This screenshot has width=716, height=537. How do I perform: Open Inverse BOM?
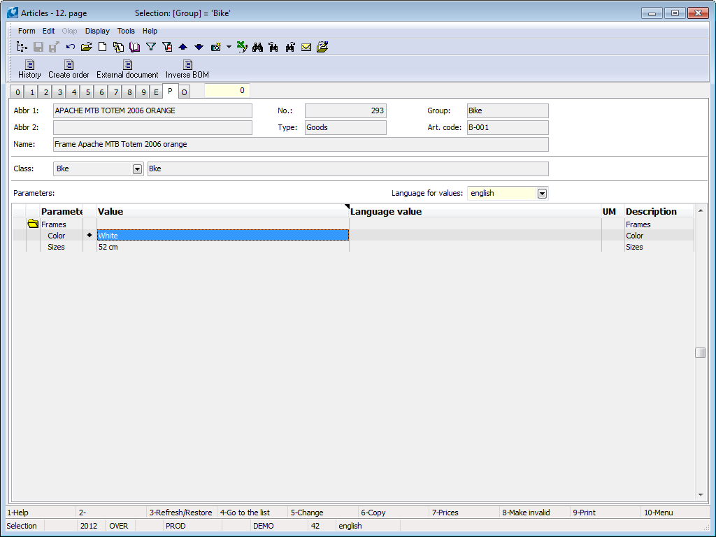pos(187,69)
